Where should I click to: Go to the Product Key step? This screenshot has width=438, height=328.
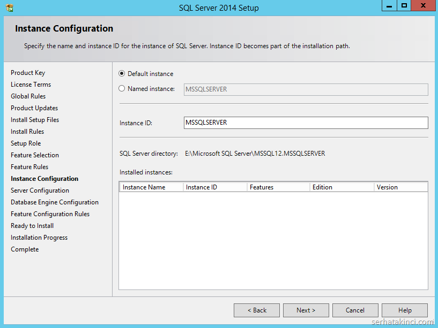[x=28, y=73]
